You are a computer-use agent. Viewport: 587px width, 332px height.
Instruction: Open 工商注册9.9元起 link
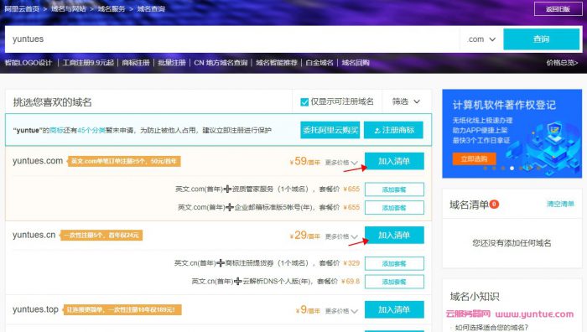(88, 63)
